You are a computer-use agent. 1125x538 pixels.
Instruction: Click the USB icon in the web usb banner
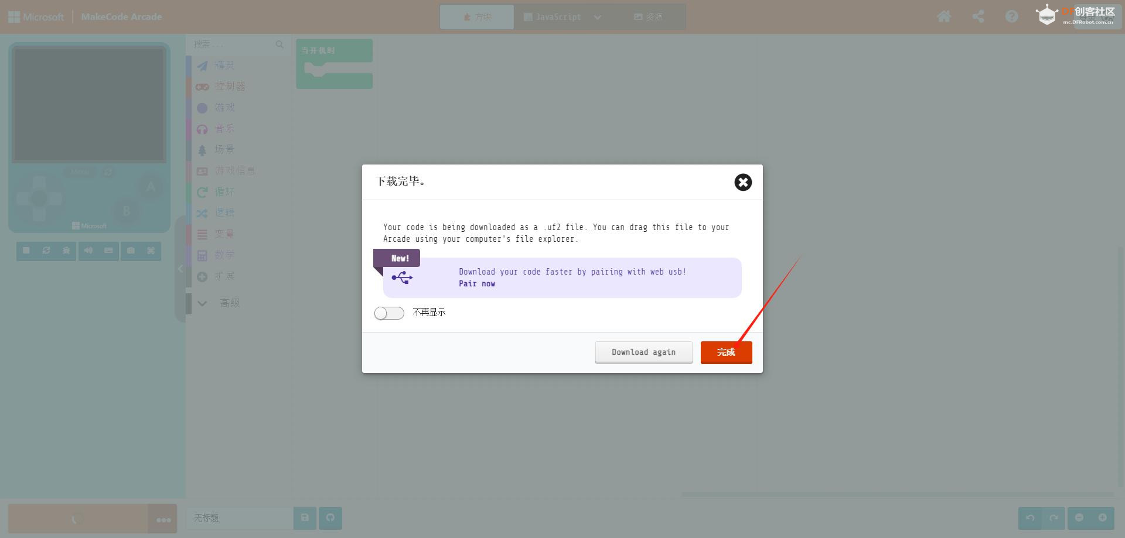(402, 277)
